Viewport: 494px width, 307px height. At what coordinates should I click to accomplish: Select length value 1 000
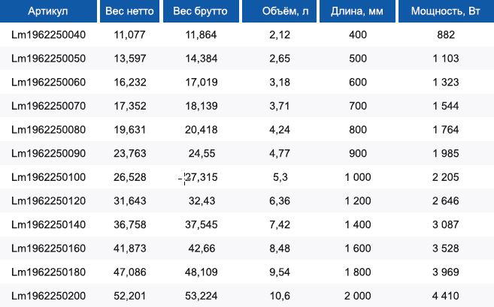[358, 177]
